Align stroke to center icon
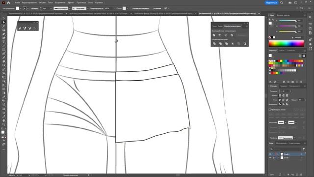314x177 pixels. tap(280, 104)
